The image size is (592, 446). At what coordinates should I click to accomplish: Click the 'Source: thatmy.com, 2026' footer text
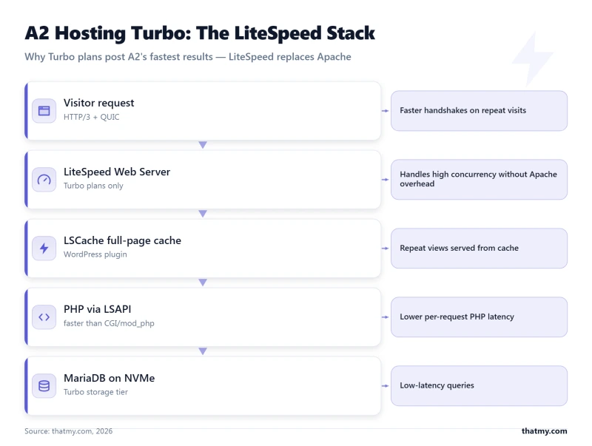click(68, 431)
